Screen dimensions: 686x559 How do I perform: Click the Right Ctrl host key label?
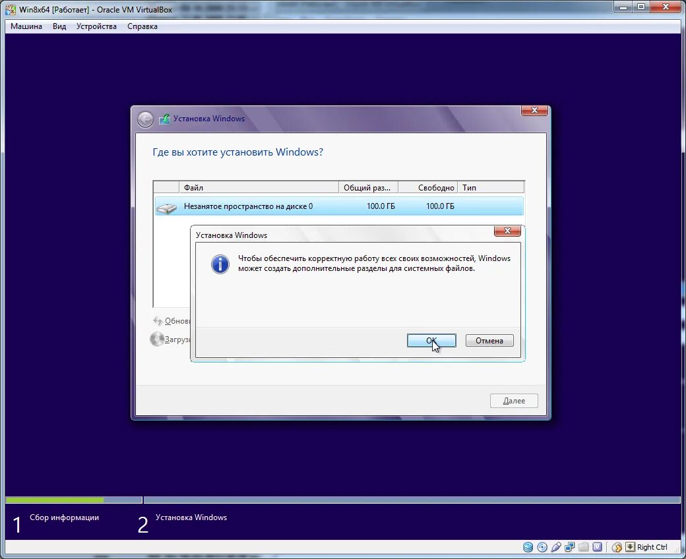652,546
